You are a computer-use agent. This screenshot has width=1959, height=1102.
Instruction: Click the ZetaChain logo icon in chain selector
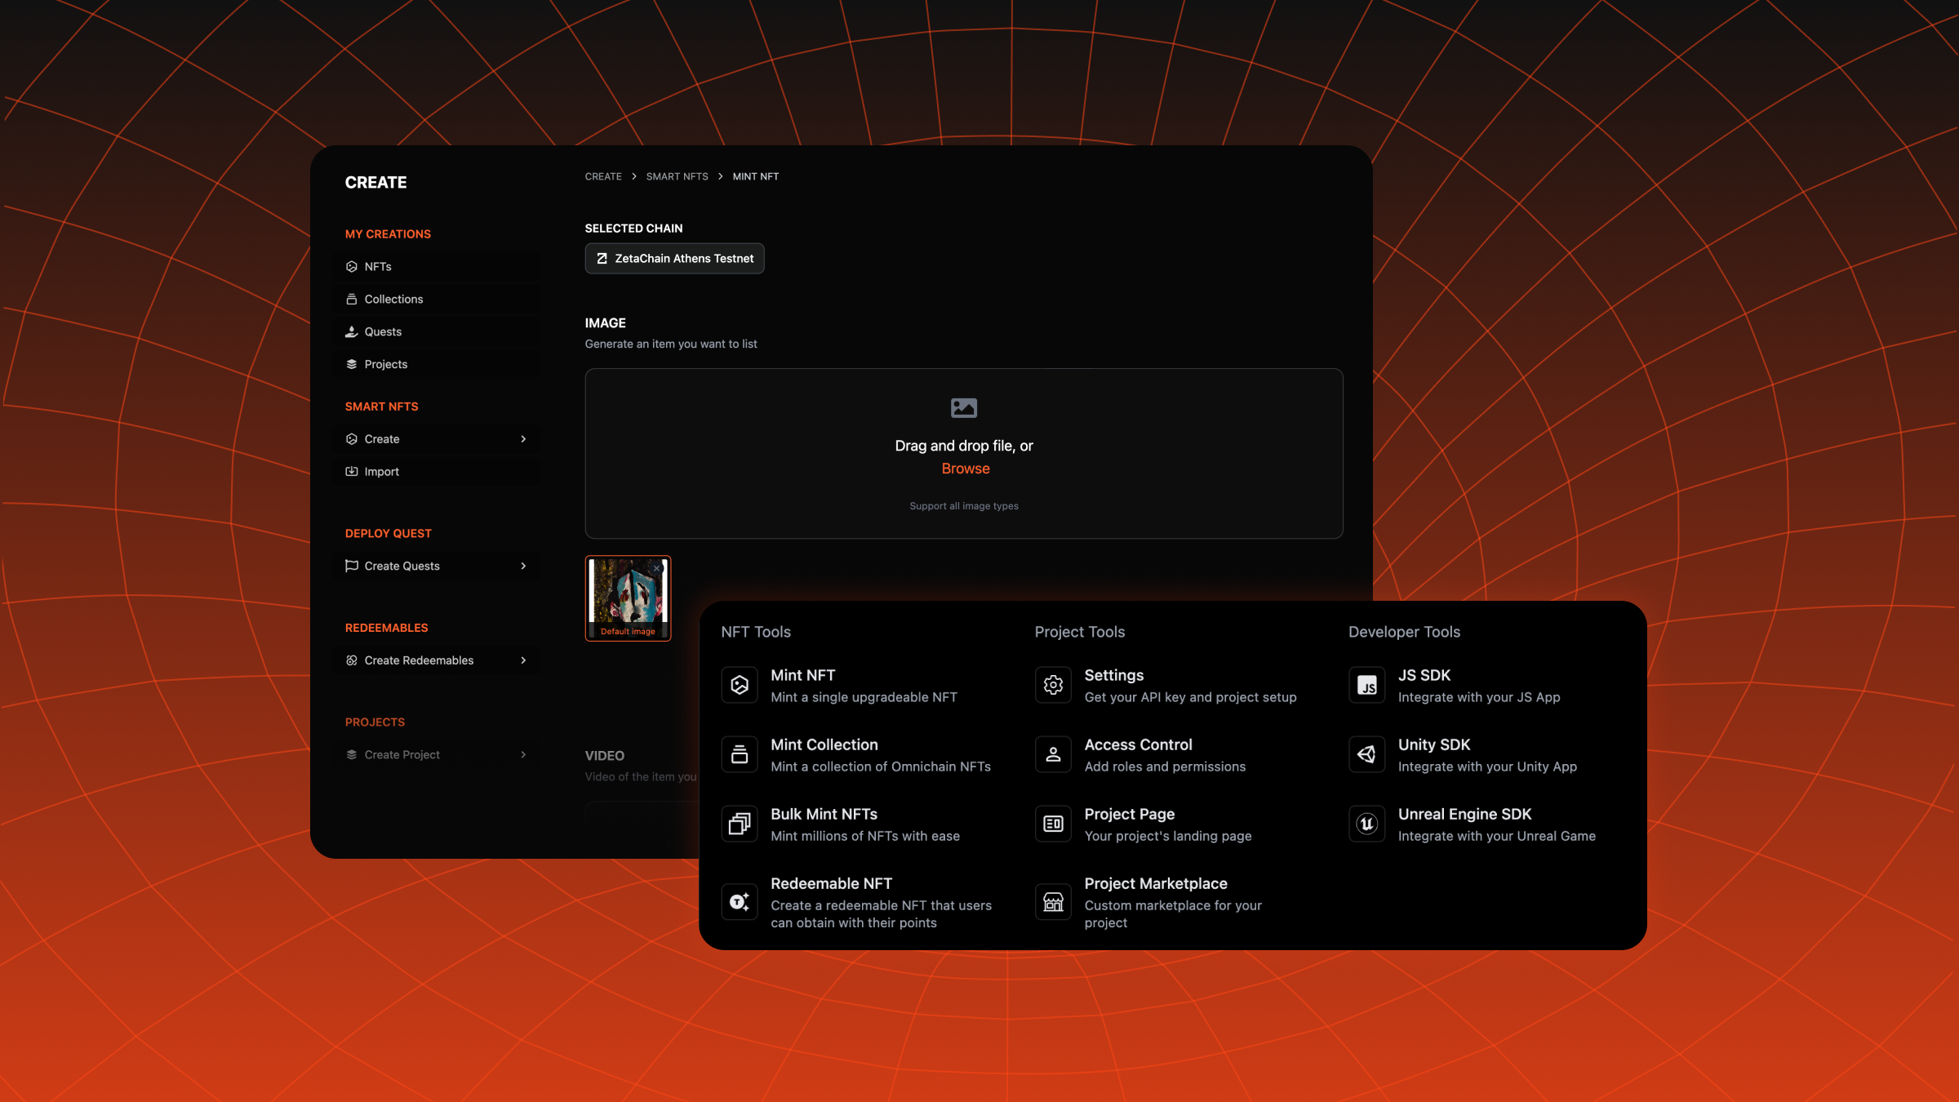point(602,259)
